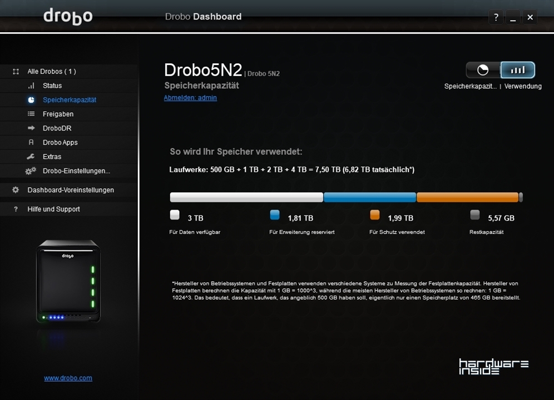Click the Für Schutz verwendet label
Image resolution: width=554 pixels, height=400 pixels.
coord(397,232)
